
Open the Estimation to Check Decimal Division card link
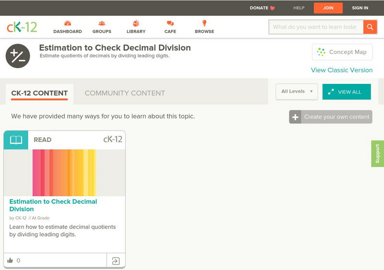click(53, 205)
